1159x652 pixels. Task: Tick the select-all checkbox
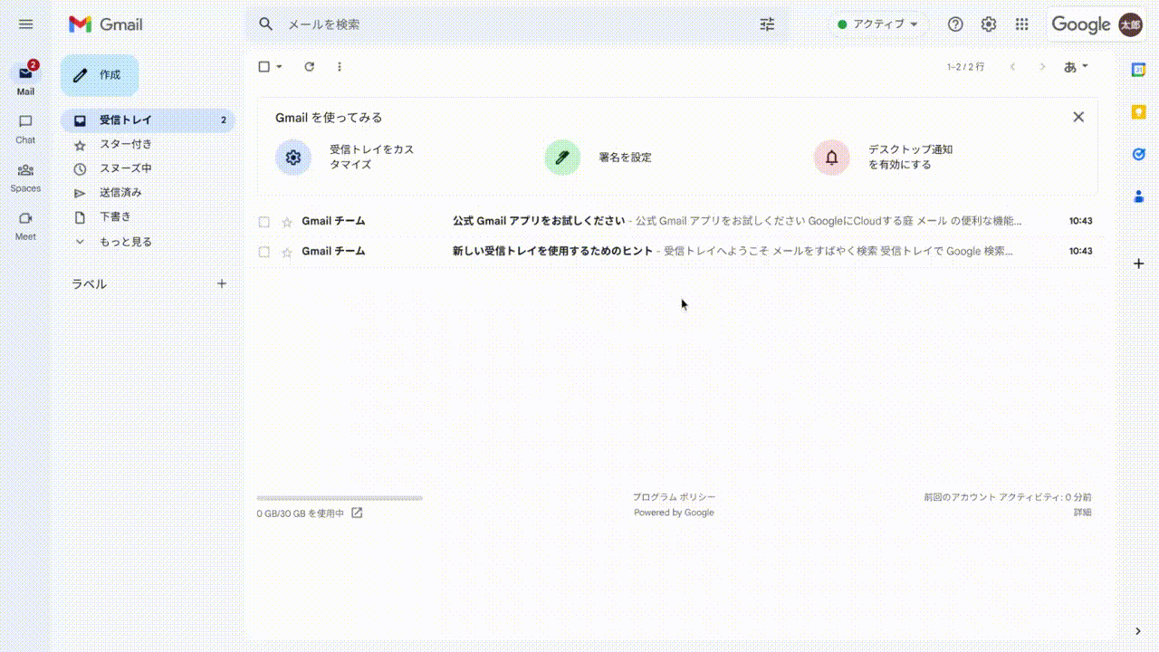pyautogui.click(x=264, y=66)
